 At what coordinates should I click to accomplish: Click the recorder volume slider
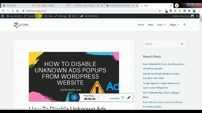coord(114,98)
